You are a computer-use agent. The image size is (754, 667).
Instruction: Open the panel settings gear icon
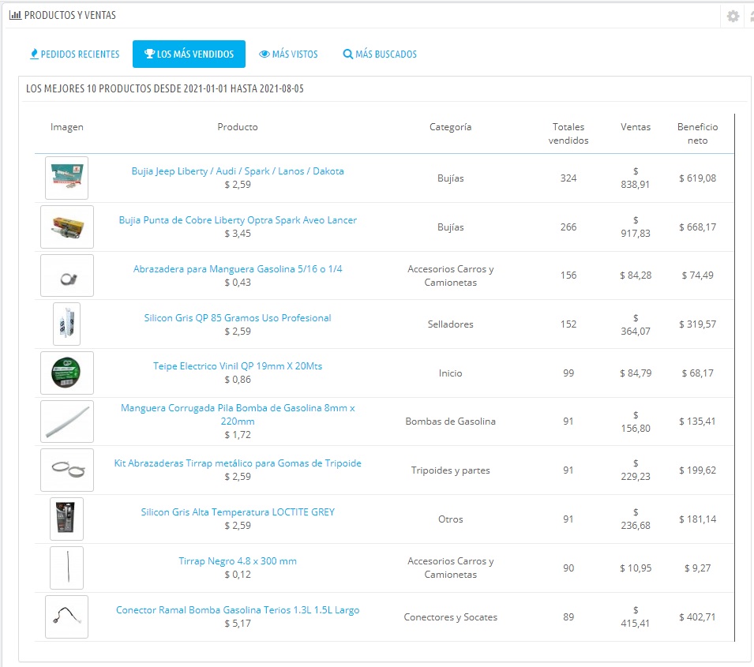click(733, 16)
